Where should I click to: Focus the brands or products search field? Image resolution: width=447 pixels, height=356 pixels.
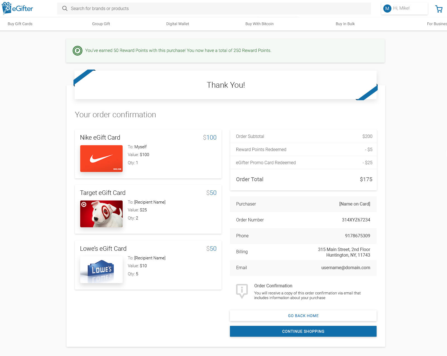(214, 8)
